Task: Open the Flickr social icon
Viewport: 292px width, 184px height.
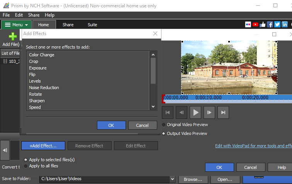Action: point(248,25)
